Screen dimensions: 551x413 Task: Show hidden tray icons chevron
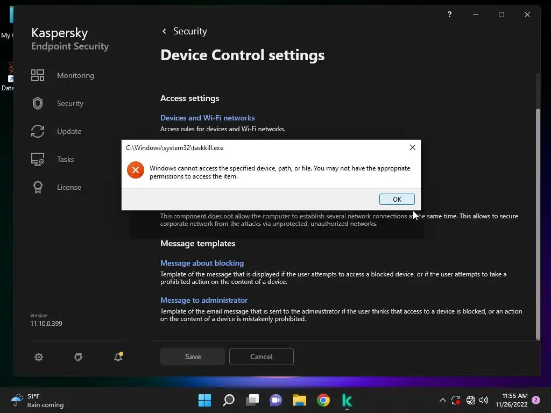pyautogui.click(x=443, y=400)
